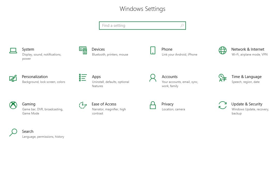
Task: Open Devices via keyboard-speaker icon
Action: (x=83, y=50)
